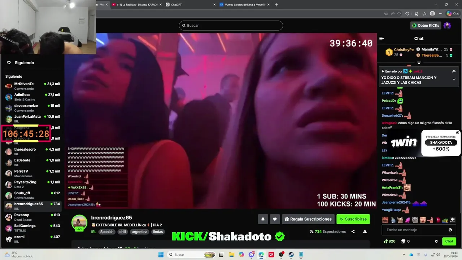Collapse the Siguiendo sidebar section header
This screenshot has width=462, height=260.
point(14,77)
